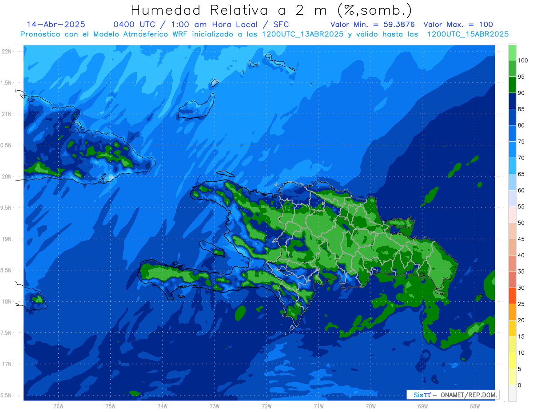Click the '20N' latitude label

coord(7,176)
